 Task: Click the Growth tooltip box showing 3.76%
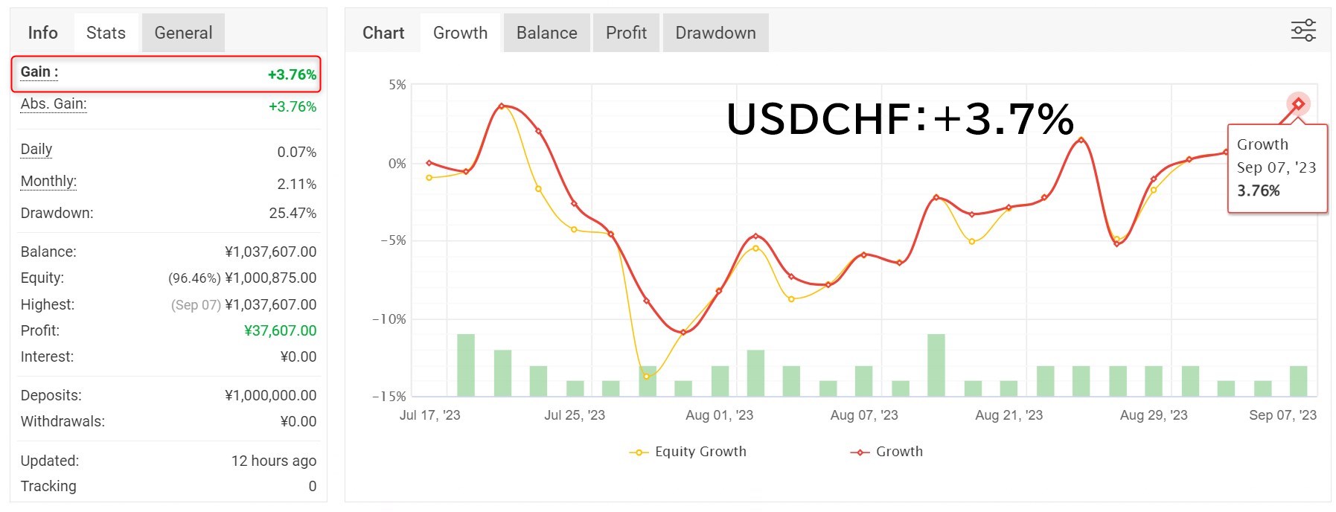pyautogui.click(x=1276, y=168)
